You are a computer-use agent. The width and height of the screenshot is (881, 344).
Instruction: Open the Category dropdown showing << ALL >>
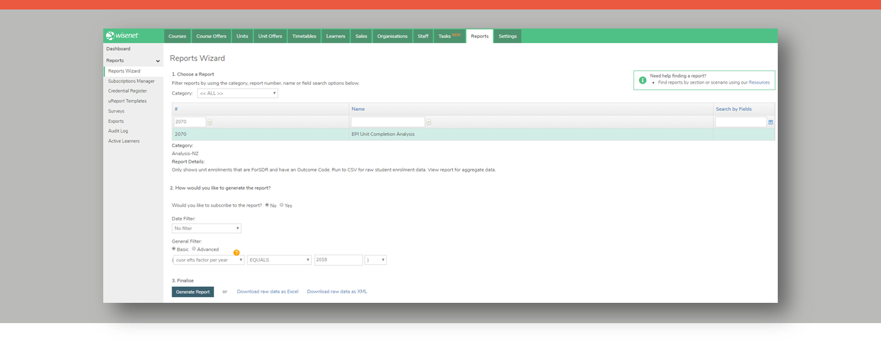(x=238, y=93)
